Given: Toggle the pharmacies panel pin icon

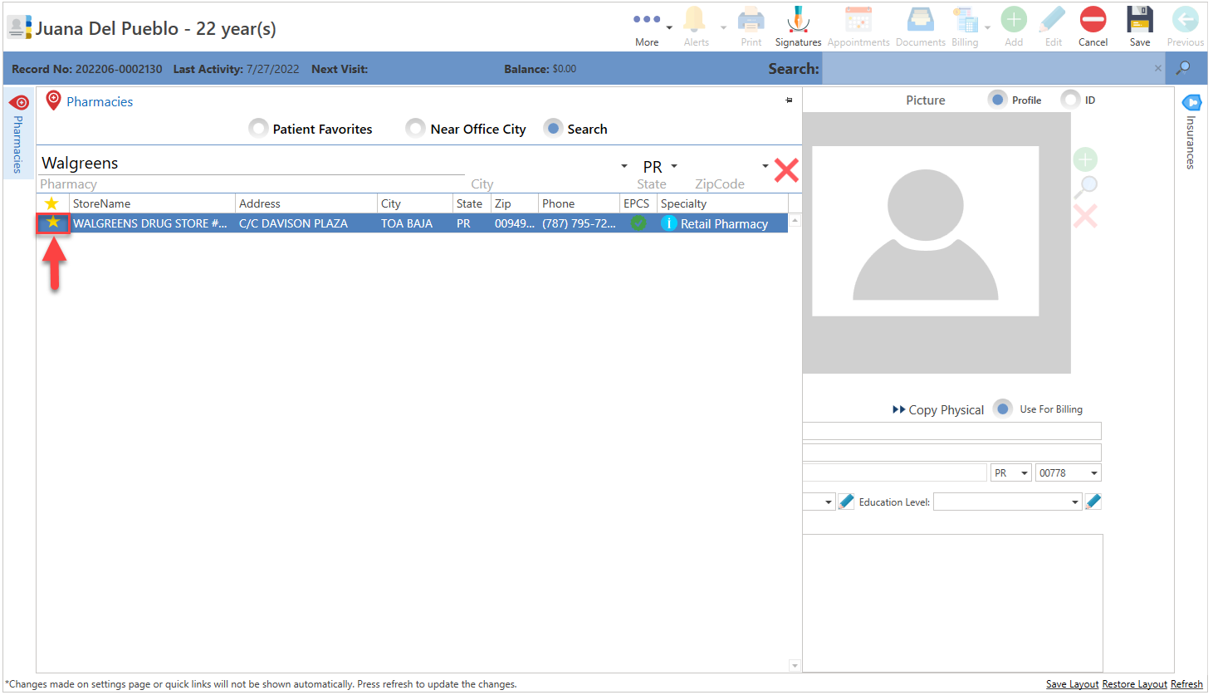Looking at the screenshot, I should pyautogui.click(x=789, y=100).
